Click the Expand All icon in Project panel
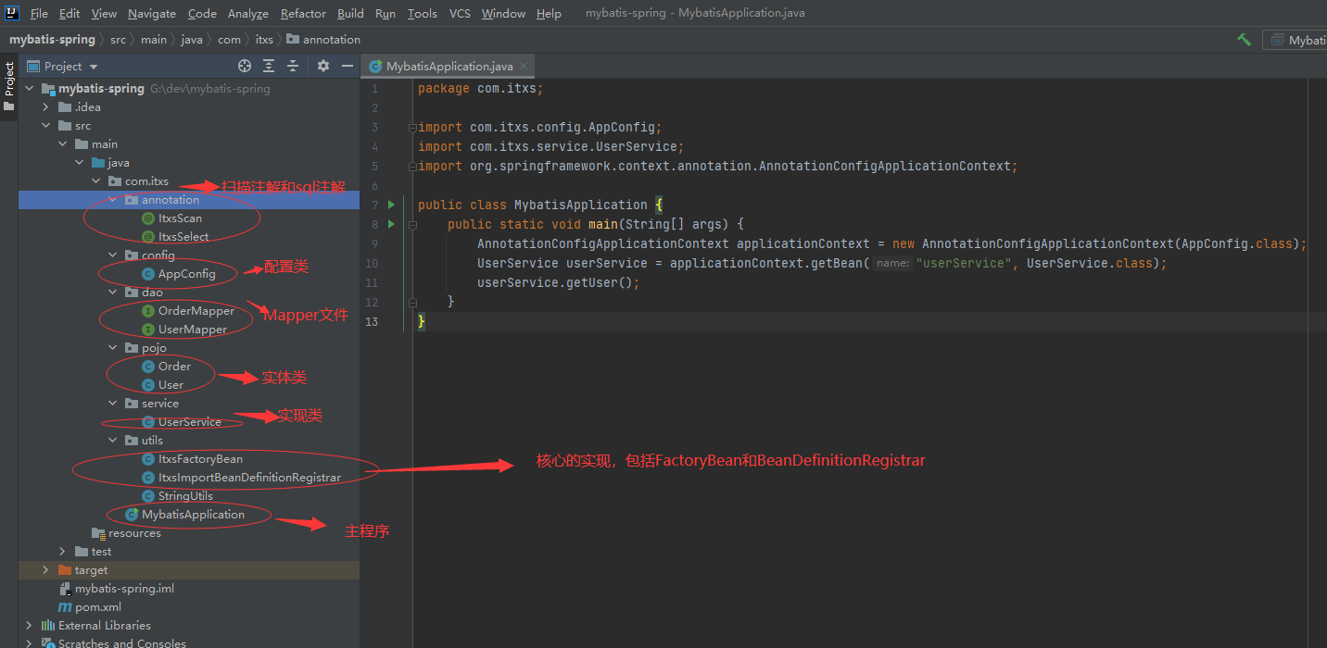 pos(269,66)
